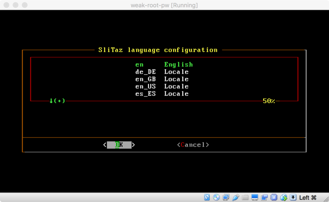Select the en English language entry
Viewport: 329px width, 202px height.
[x=164, y=64]
